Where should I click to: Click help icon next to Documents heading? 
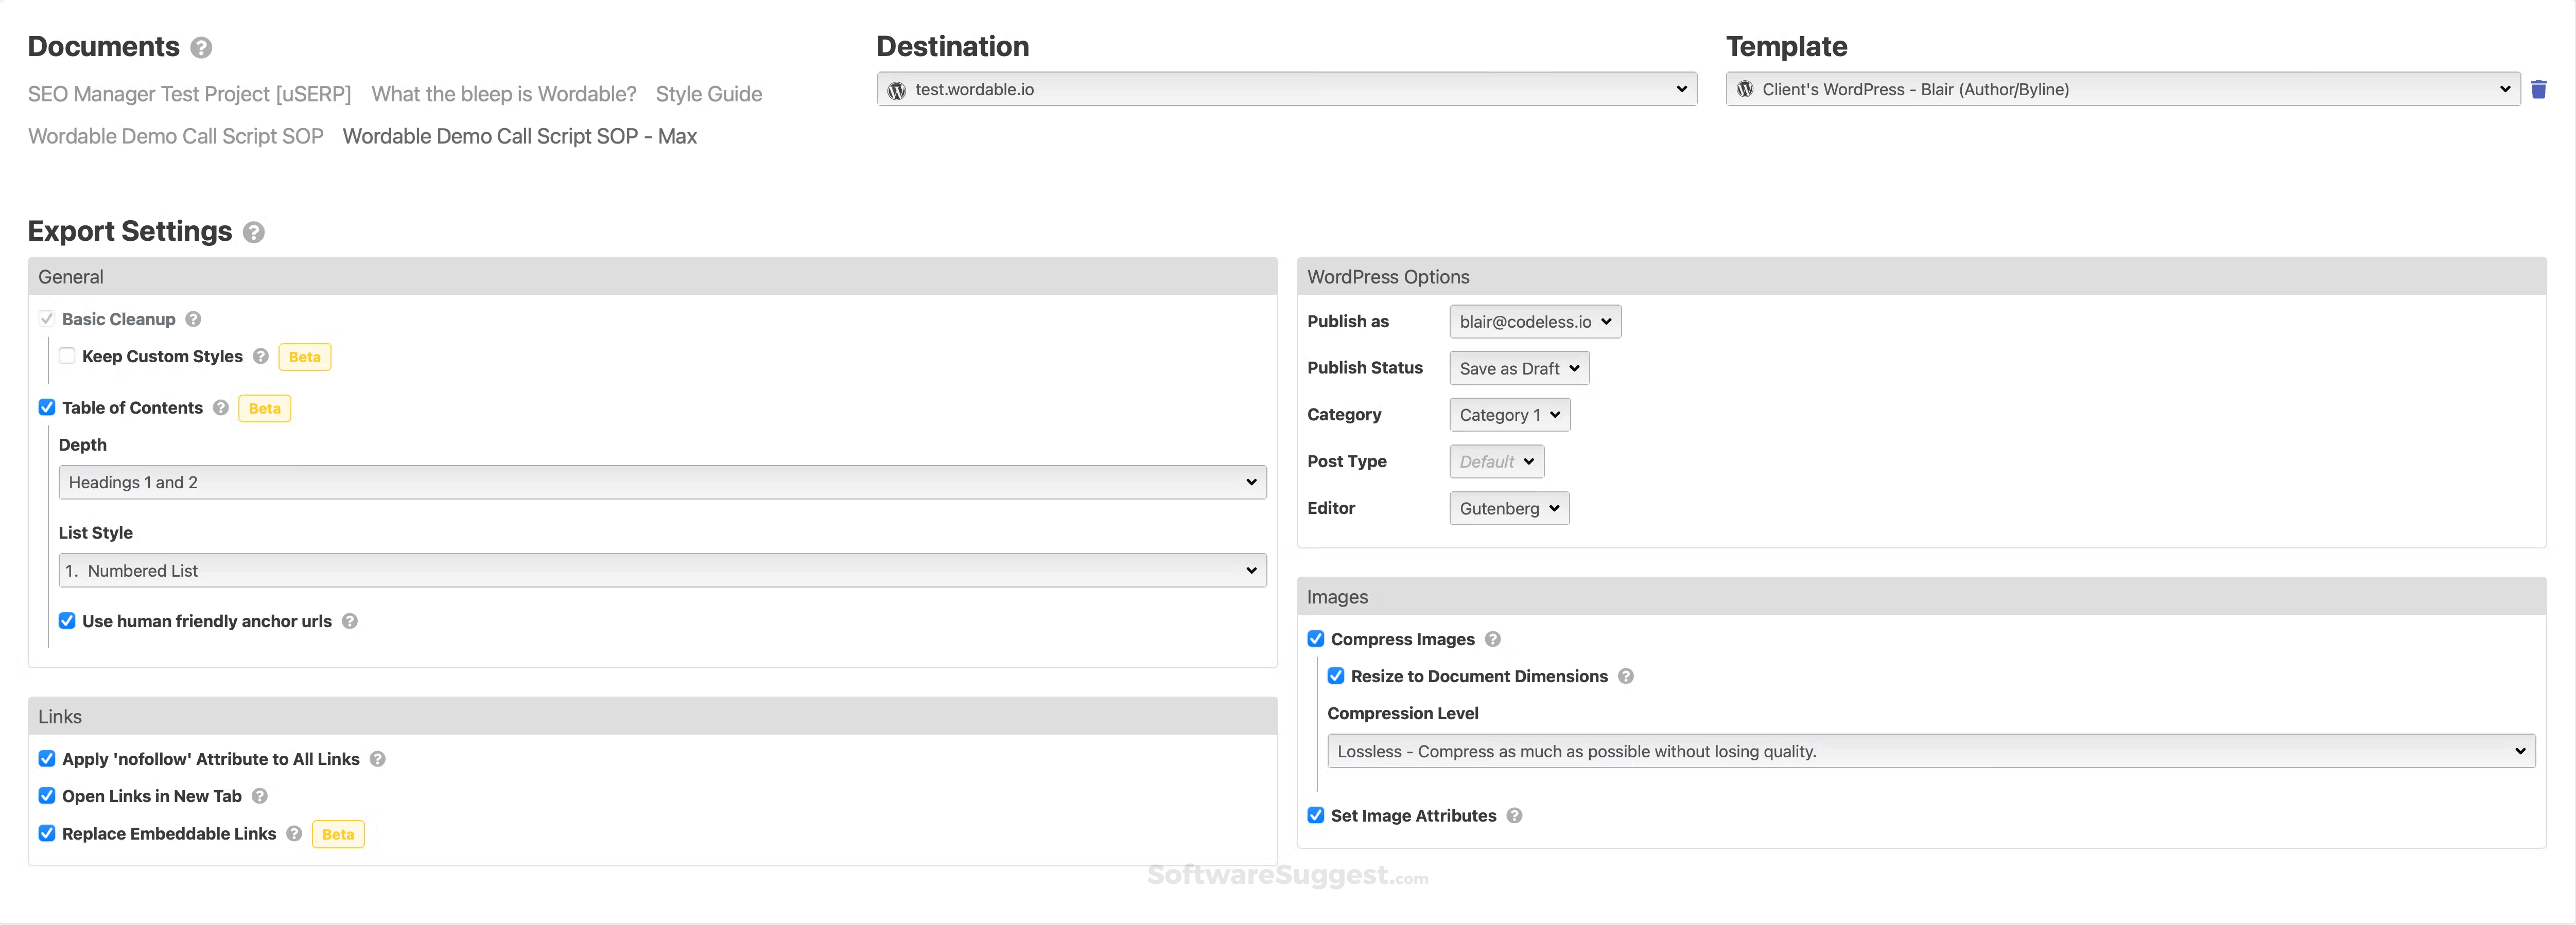(x=201, y=48)
